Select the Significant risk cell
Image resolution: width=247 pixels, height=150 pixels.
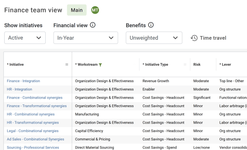(x=202, y=98)
